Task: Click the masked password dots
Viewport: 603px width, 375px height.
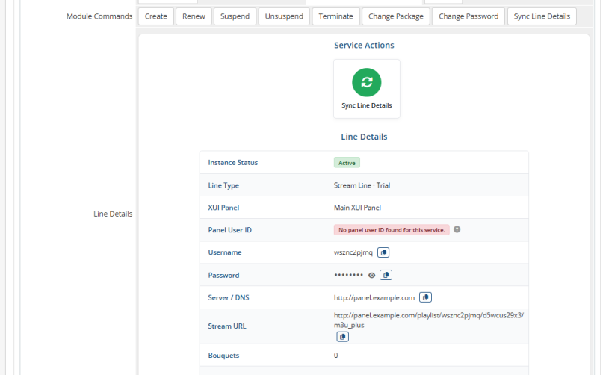Action: pyautogui.click(x=348, y=275)
